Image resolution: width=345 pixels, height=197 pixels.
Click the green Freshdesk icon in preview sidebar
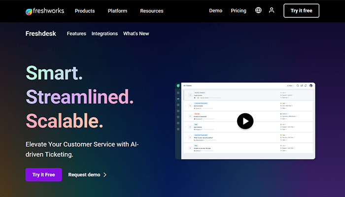point(178,86)
